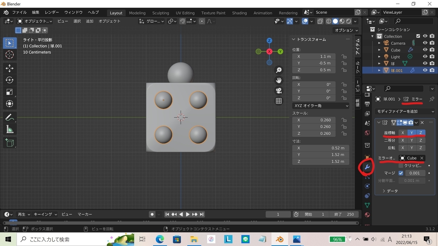This screenshot has height=246, width=438.
Task: Switch to the Modeling workspace tab
Action: click(137, 13)
